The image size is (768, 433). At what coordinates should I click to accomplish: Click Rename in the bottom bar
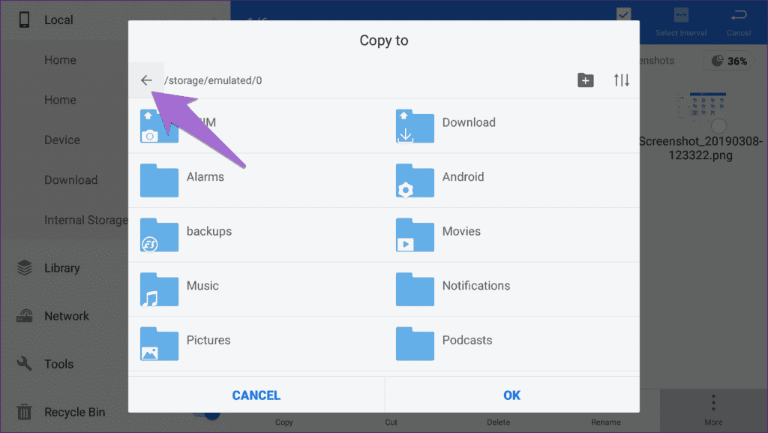pyautogui.click(x=605, y=422)
